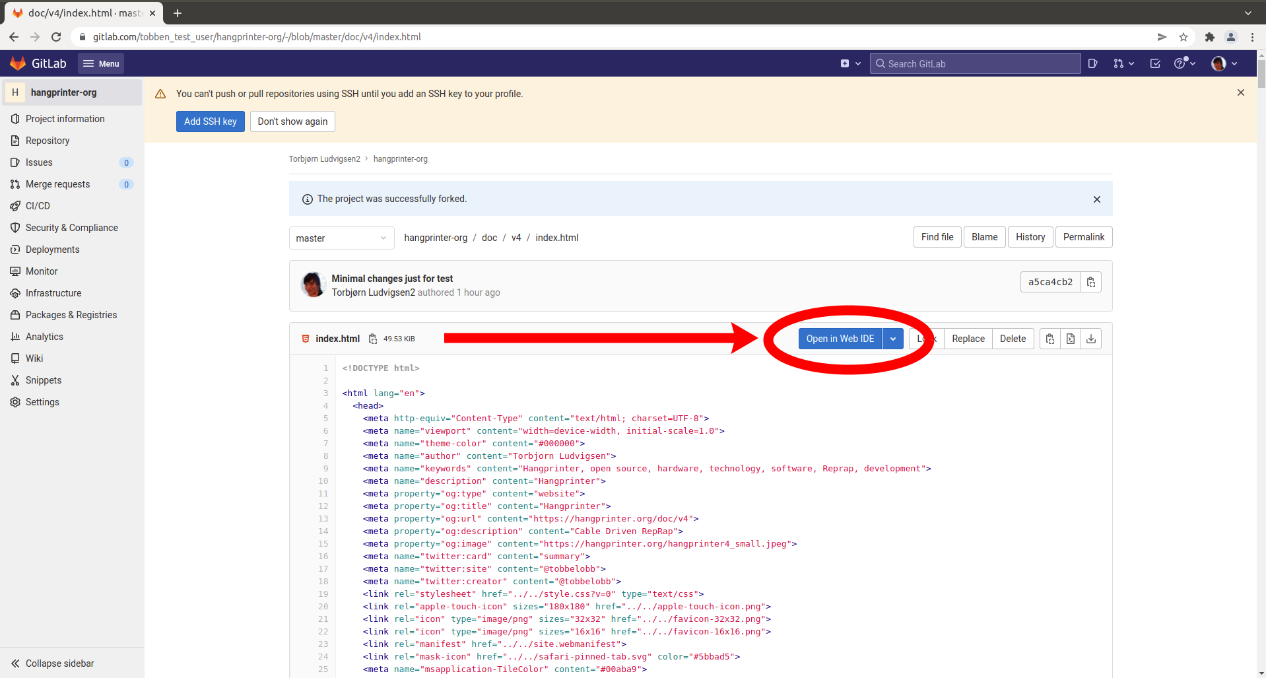Viewport: 1266px width, 678px height.
Task: Open the user avatar dropdown
Action: pos(1224,63)
